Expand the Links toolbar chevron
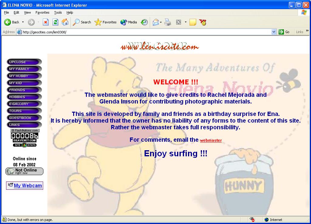This screenshot has width=311, height=224. pyautogui.click(x=307, y=31)
